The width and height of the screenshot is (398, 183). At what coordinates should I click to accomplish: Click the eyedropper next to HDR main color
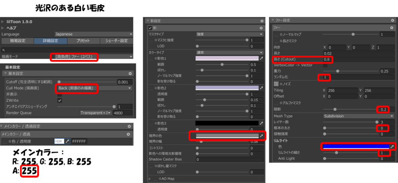coord(67,141)
